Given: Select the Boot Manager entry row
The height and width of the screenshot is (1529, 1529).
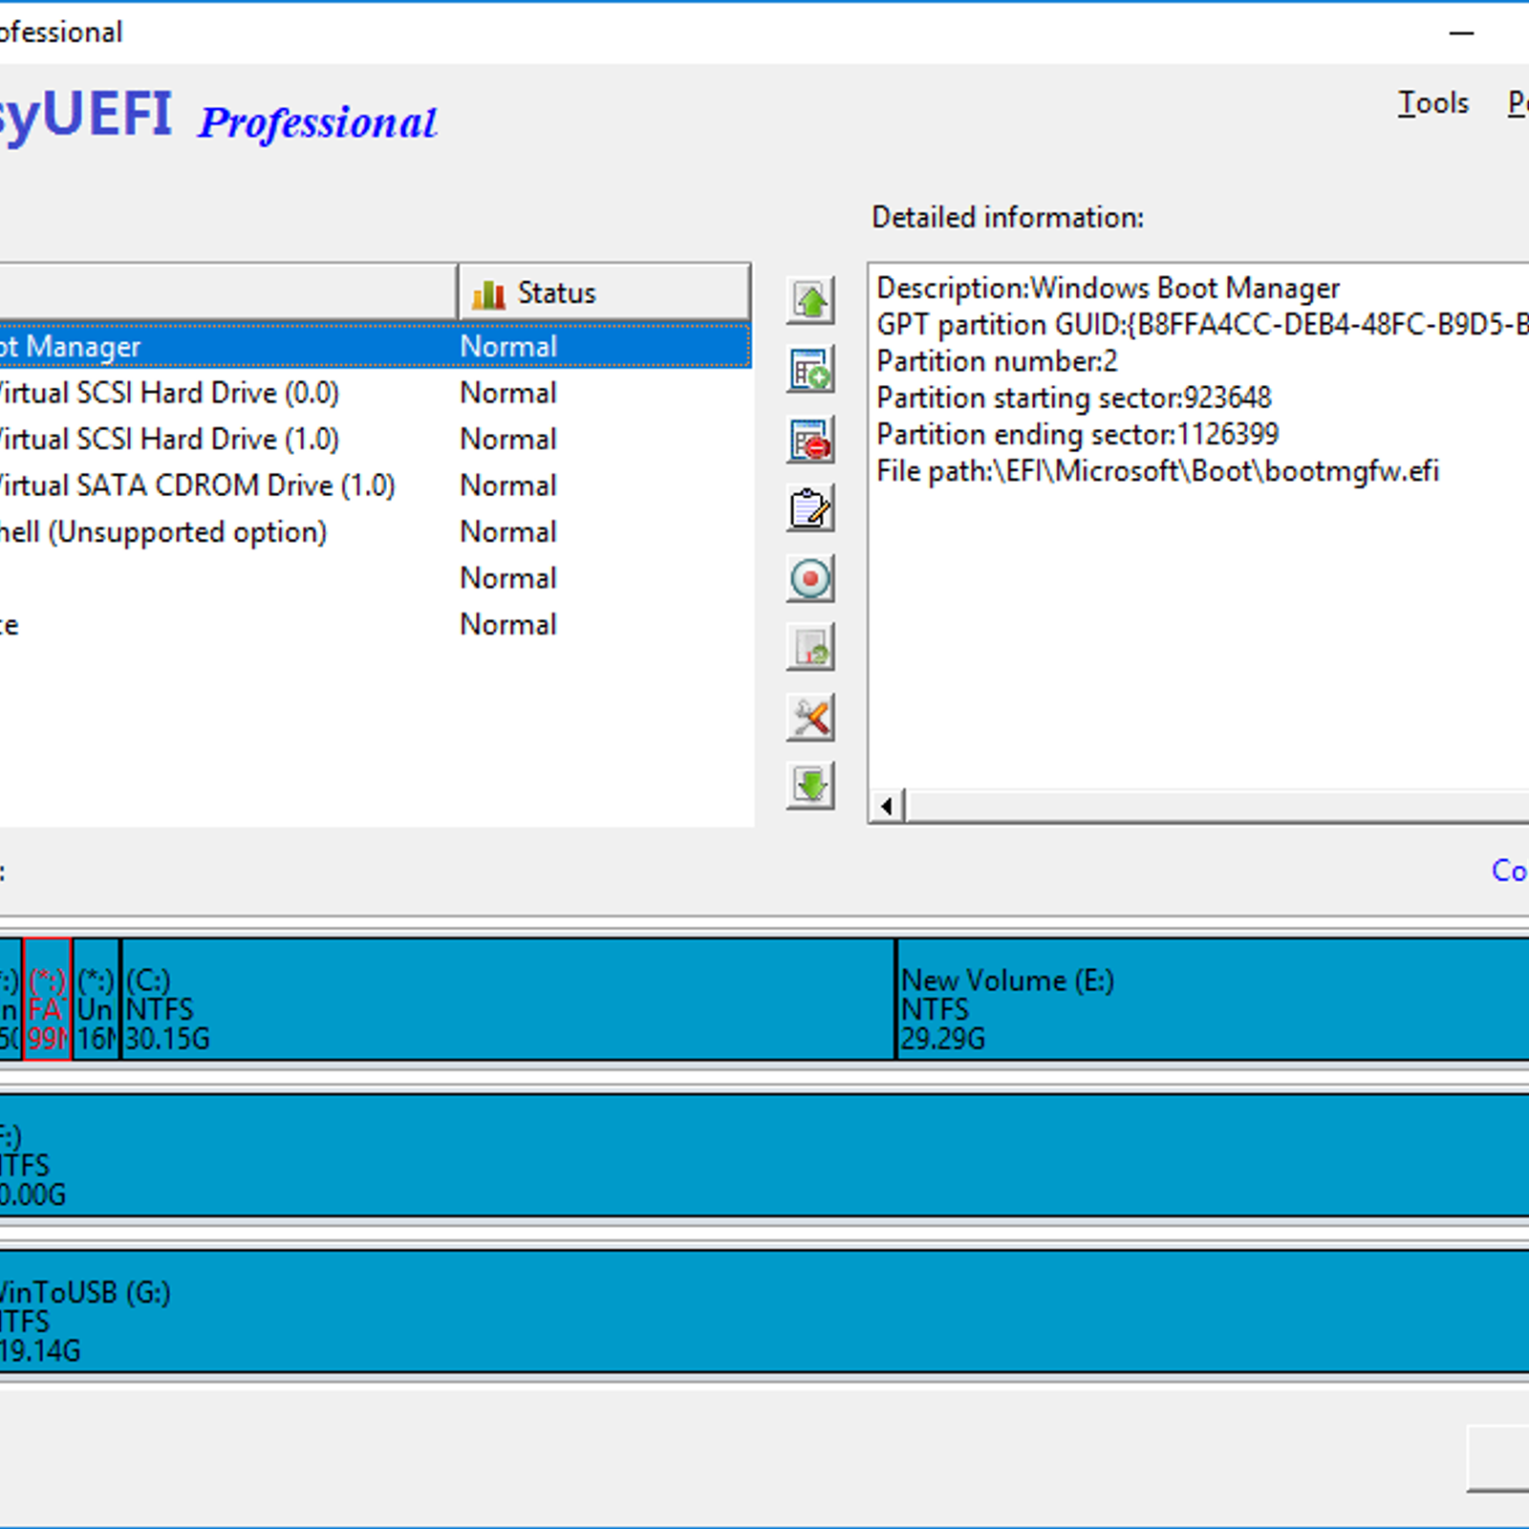Looking at the screenshot, I should click(375, 346).
